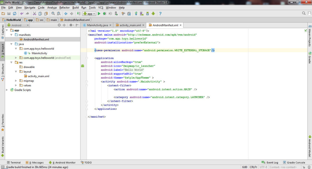Open the project panel gear settings
Screen dimensions: 312x169
click(x=71, y=25)
